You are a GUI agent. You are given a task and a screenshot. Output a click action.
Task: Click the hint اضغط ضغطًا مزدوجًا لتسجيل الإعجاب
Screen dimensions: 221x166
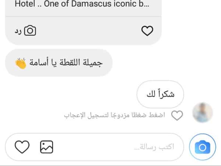point(115,116)
